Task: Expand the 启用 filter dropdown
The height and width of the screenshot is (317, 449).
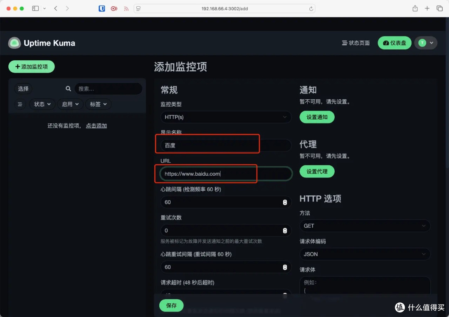Action: (70, 104)
